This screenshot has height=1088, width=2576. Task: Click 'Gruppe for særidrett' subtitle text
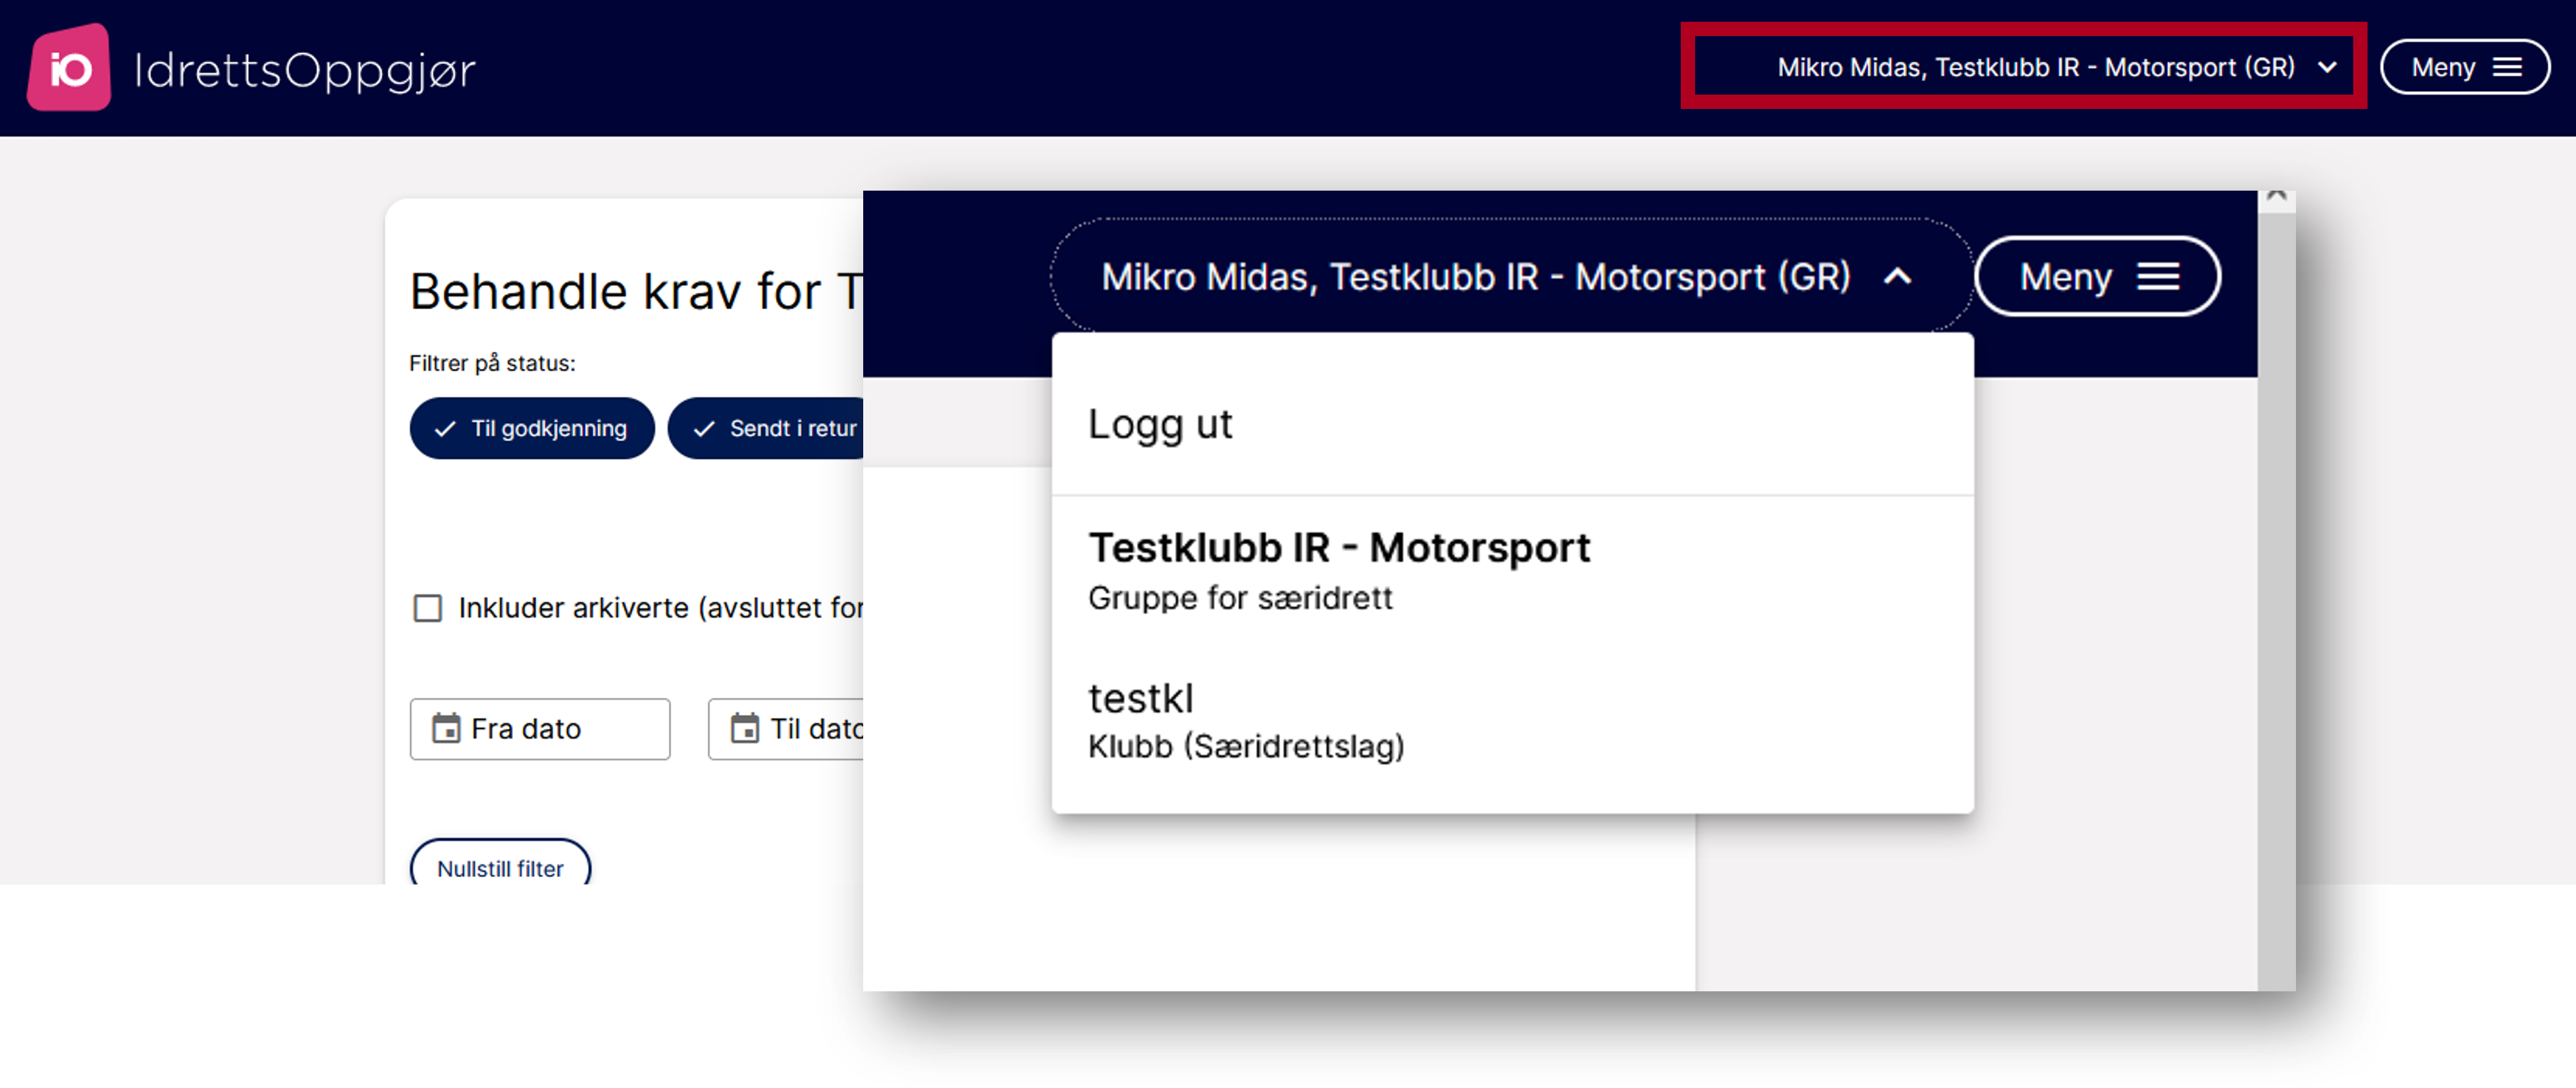coord(1240,598)
